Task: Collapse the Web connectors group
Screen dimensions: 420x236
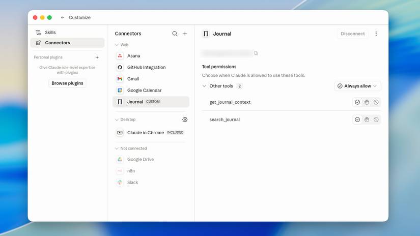Action: click(x=117, y=45)
